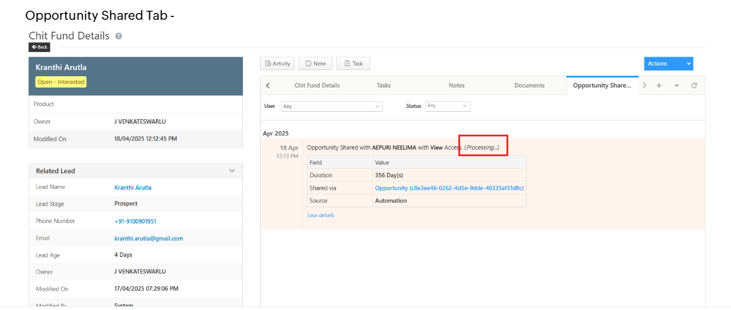
Task: Add a Note using the Note button
Action: pyautogui.click(x=315, y=64)
